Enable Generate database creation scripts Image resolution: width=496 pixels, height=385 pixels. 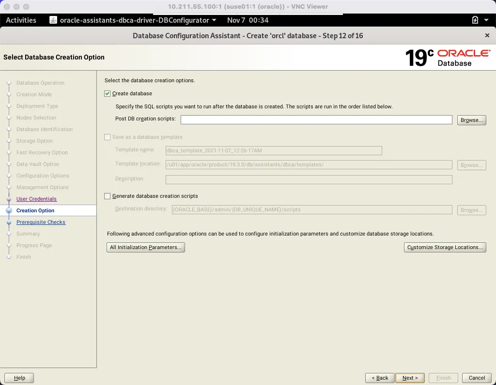[107, 196]
